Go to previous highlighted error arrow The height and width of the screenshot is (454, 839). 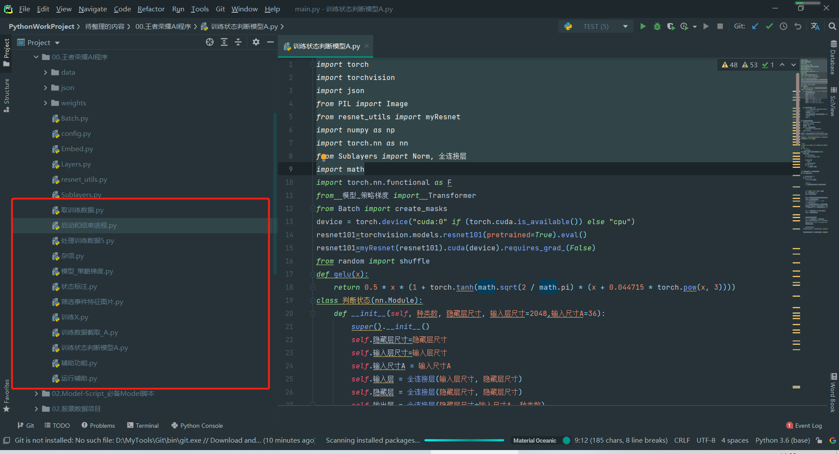pos(782,65)
